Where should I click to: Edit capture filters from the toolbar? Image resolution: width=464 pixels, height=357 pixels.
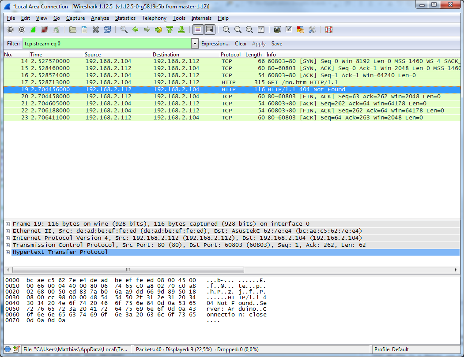[x=278, y=30]
